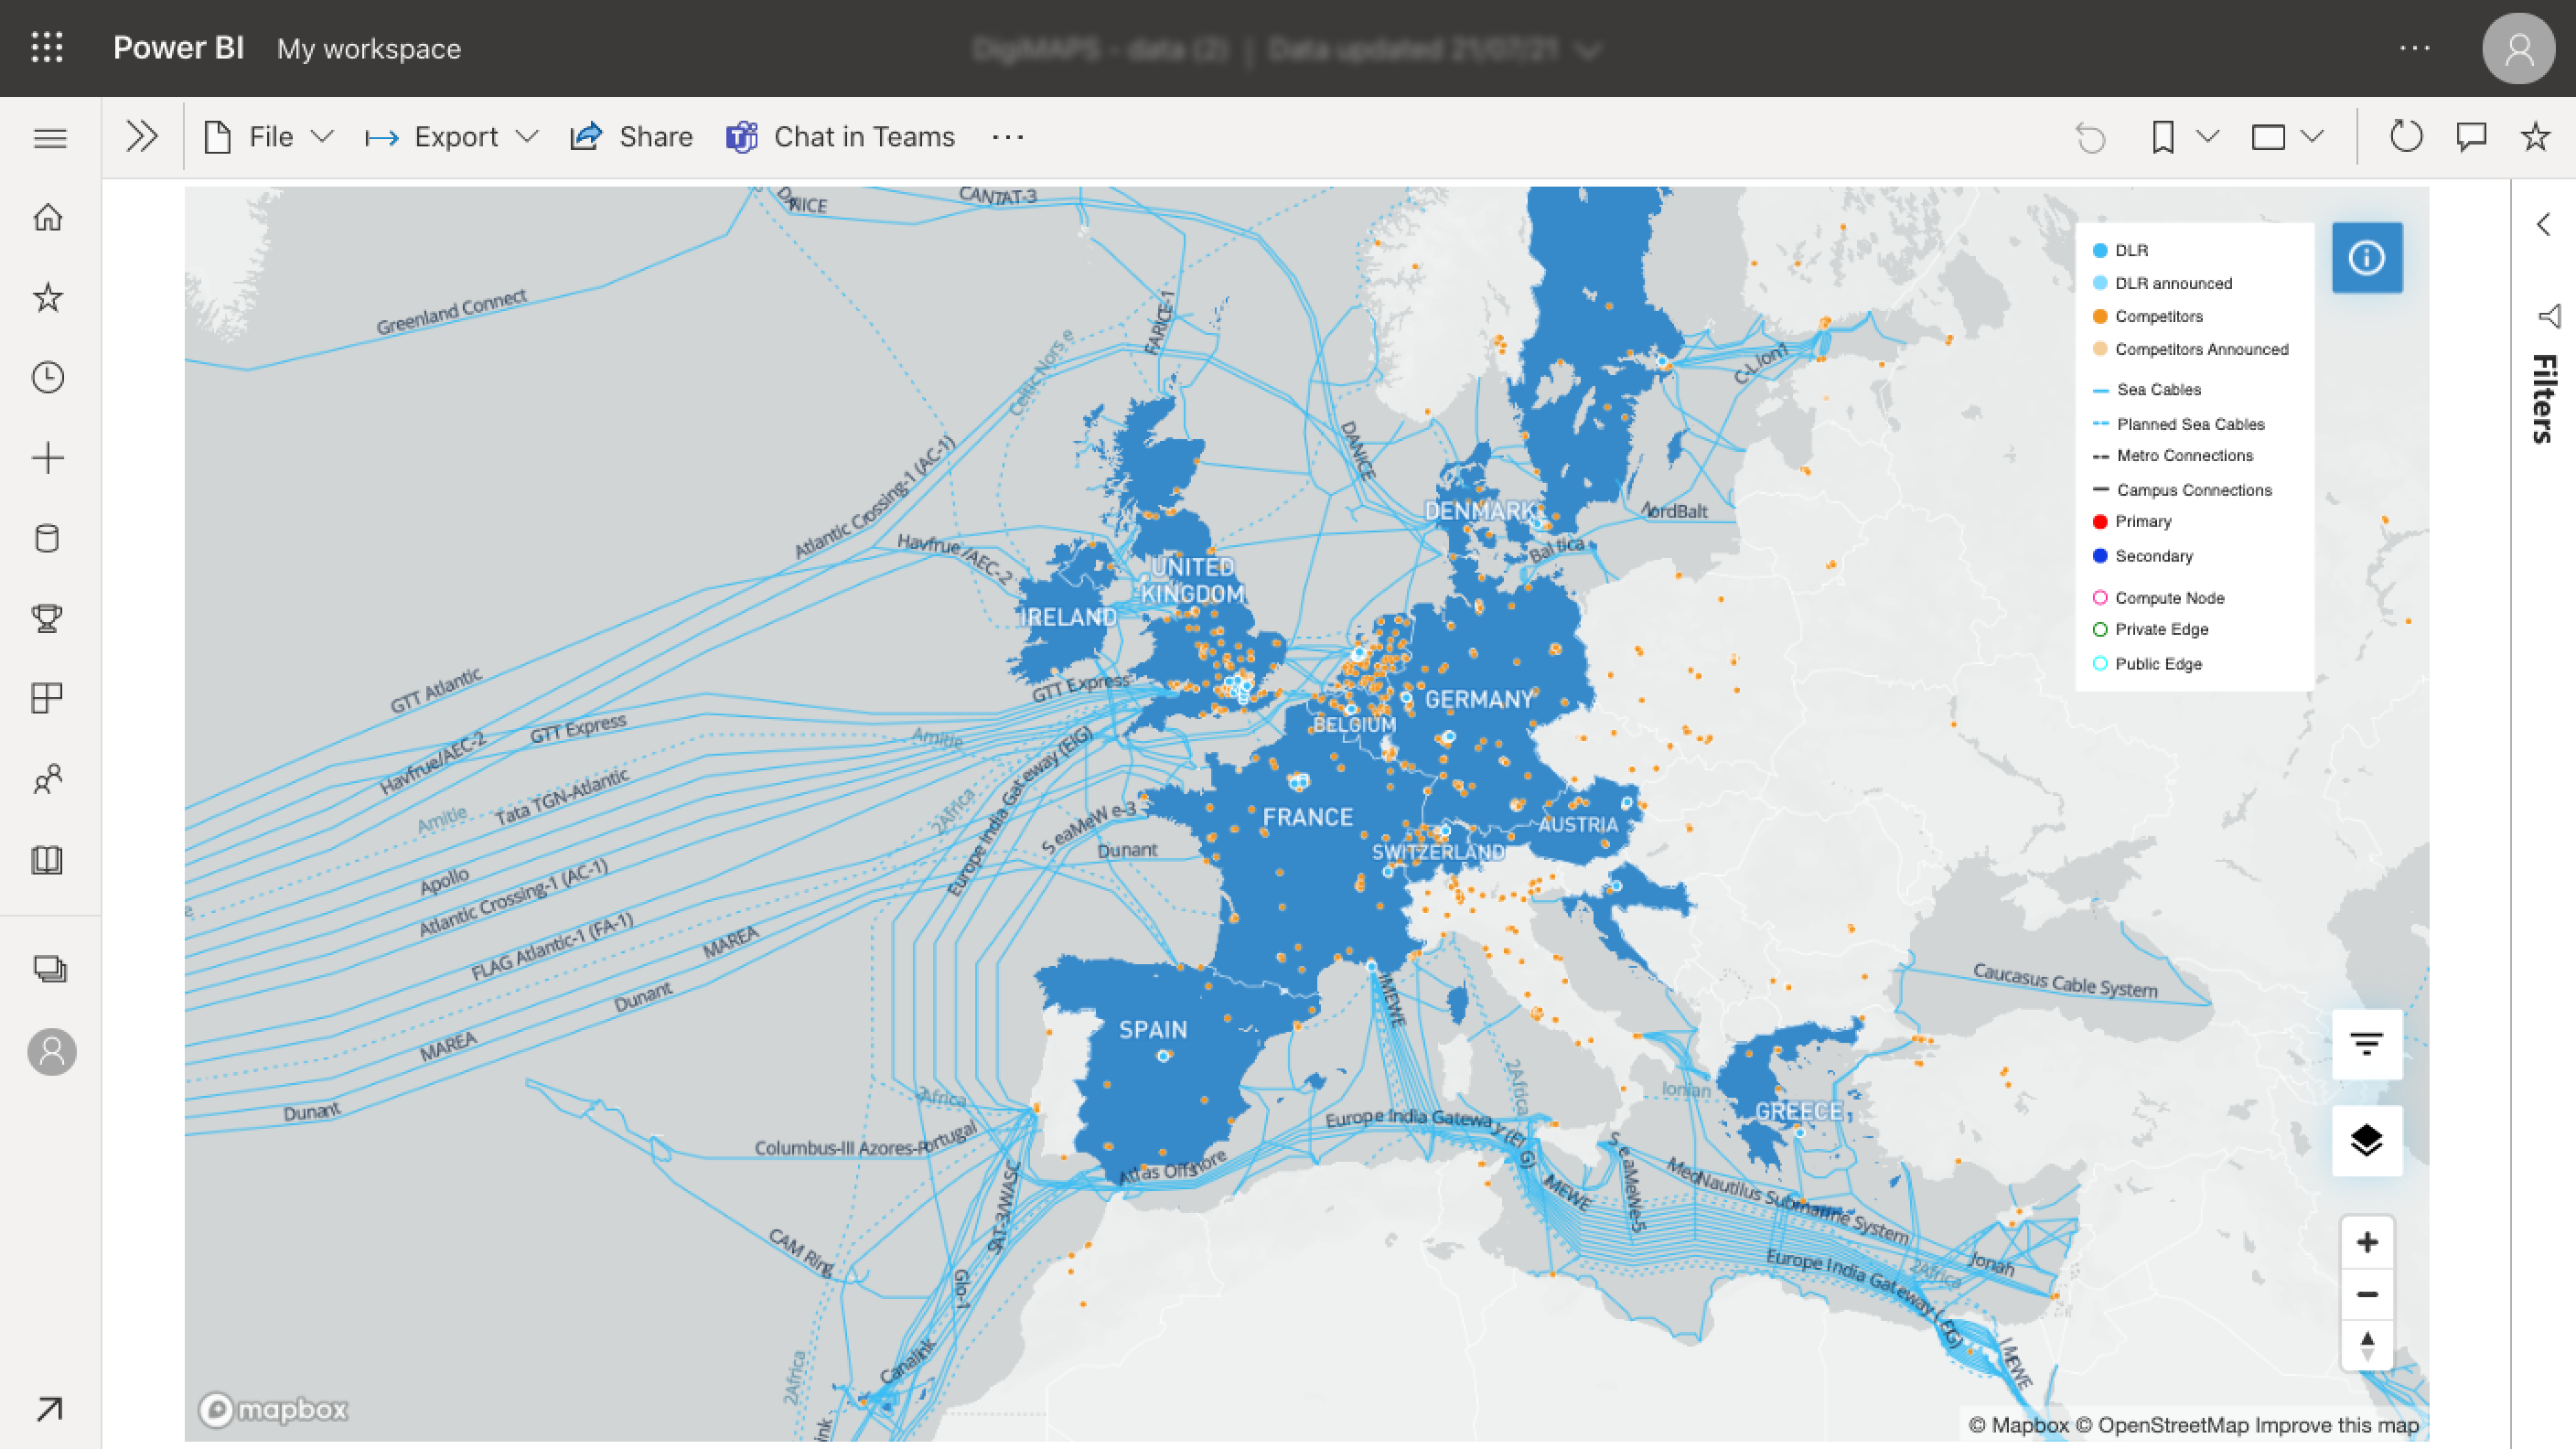Image resolution: width=2576 pixels, height=1449 pixels.
Task: Click the GERMANY country label on map
Action: [x=1479, y=700]
